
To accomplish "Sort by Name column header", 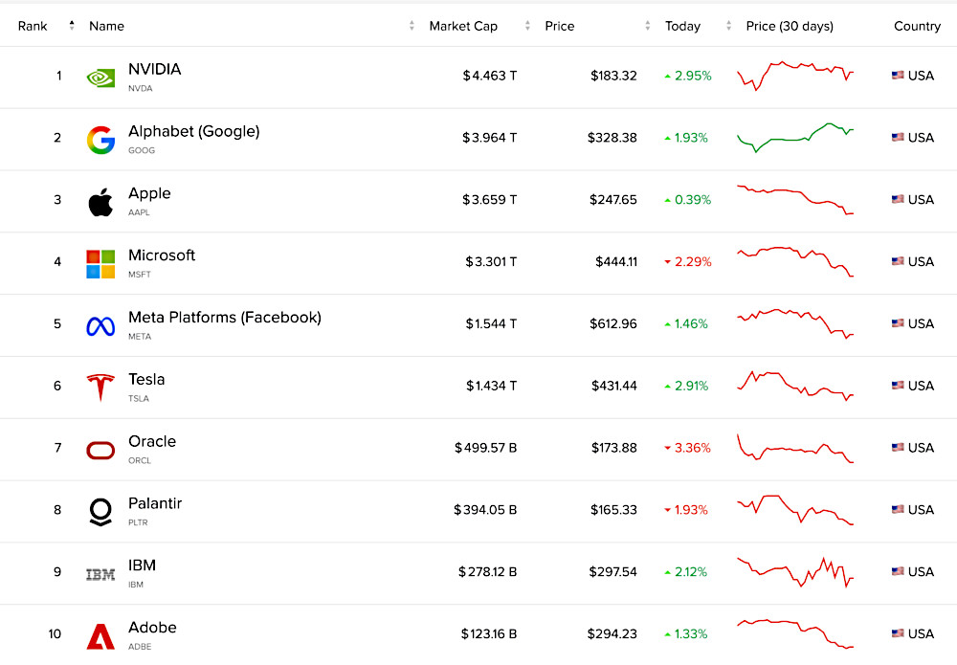I will pos(106,26).
